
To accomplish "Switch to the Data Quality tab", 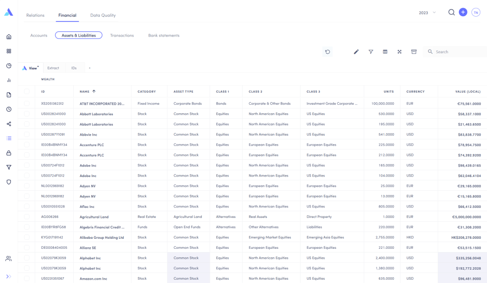I will 103,15.
